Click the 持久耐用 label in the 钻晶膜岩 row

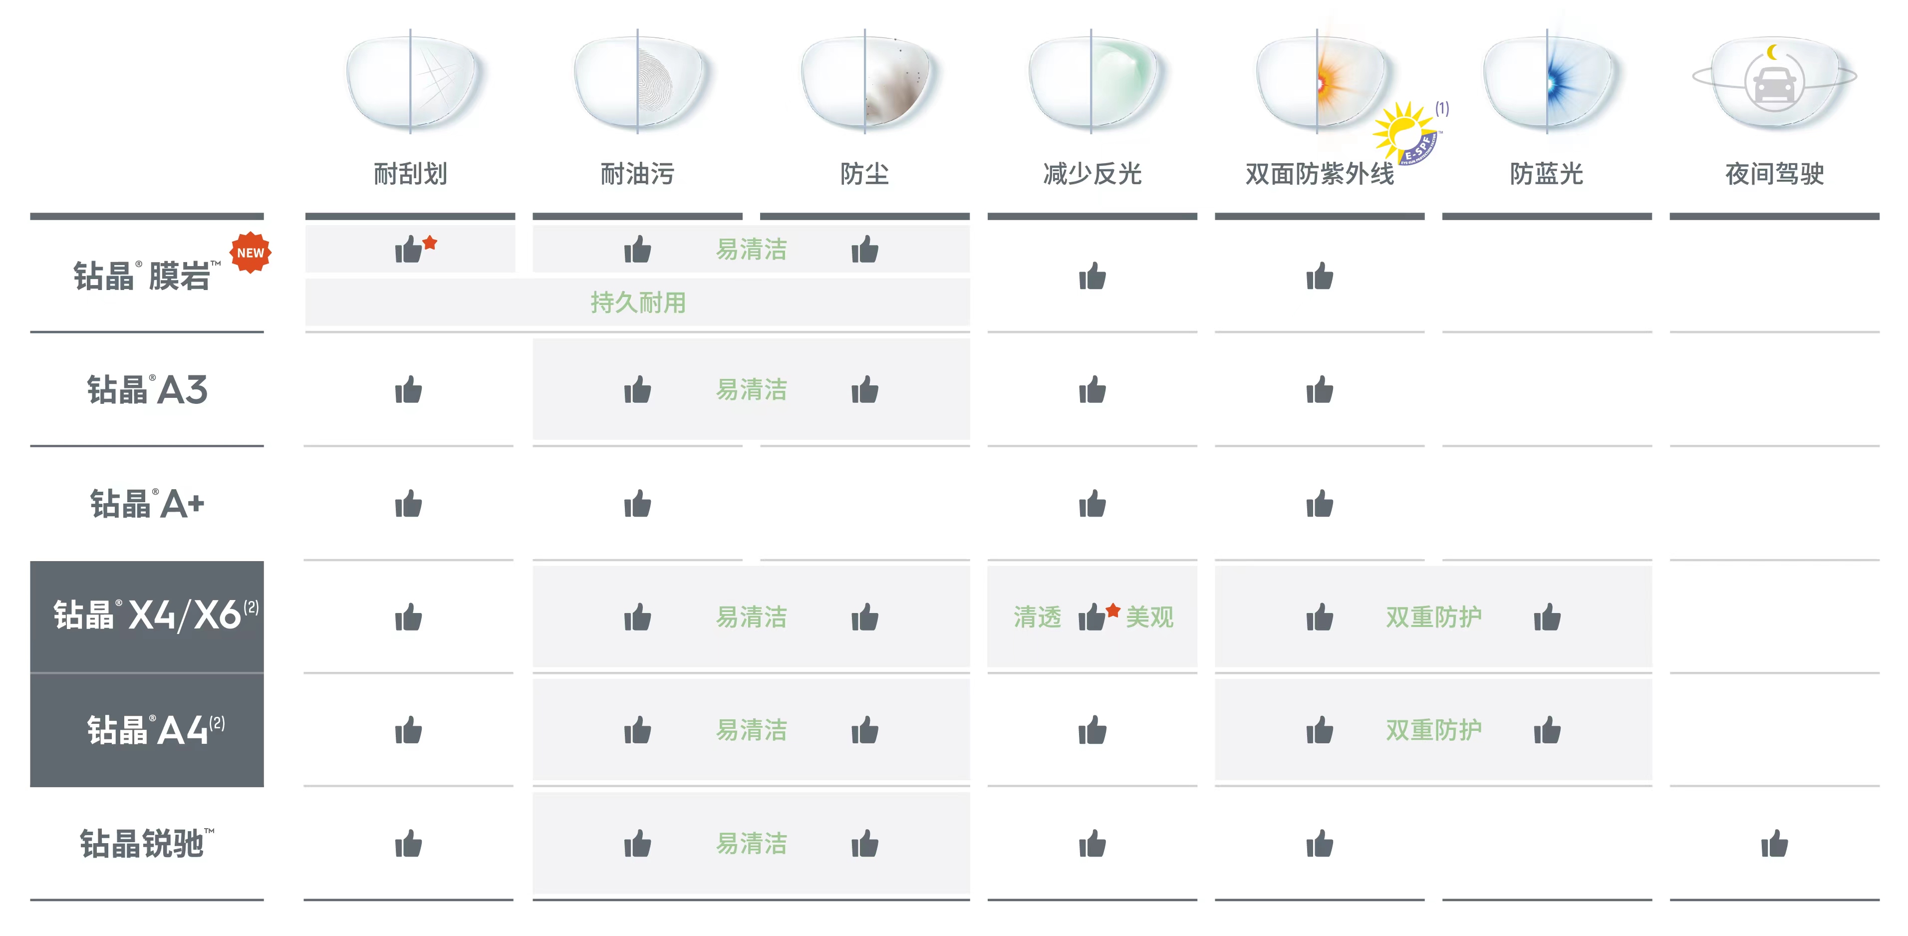pyautogui.click(x=638, y=303)
